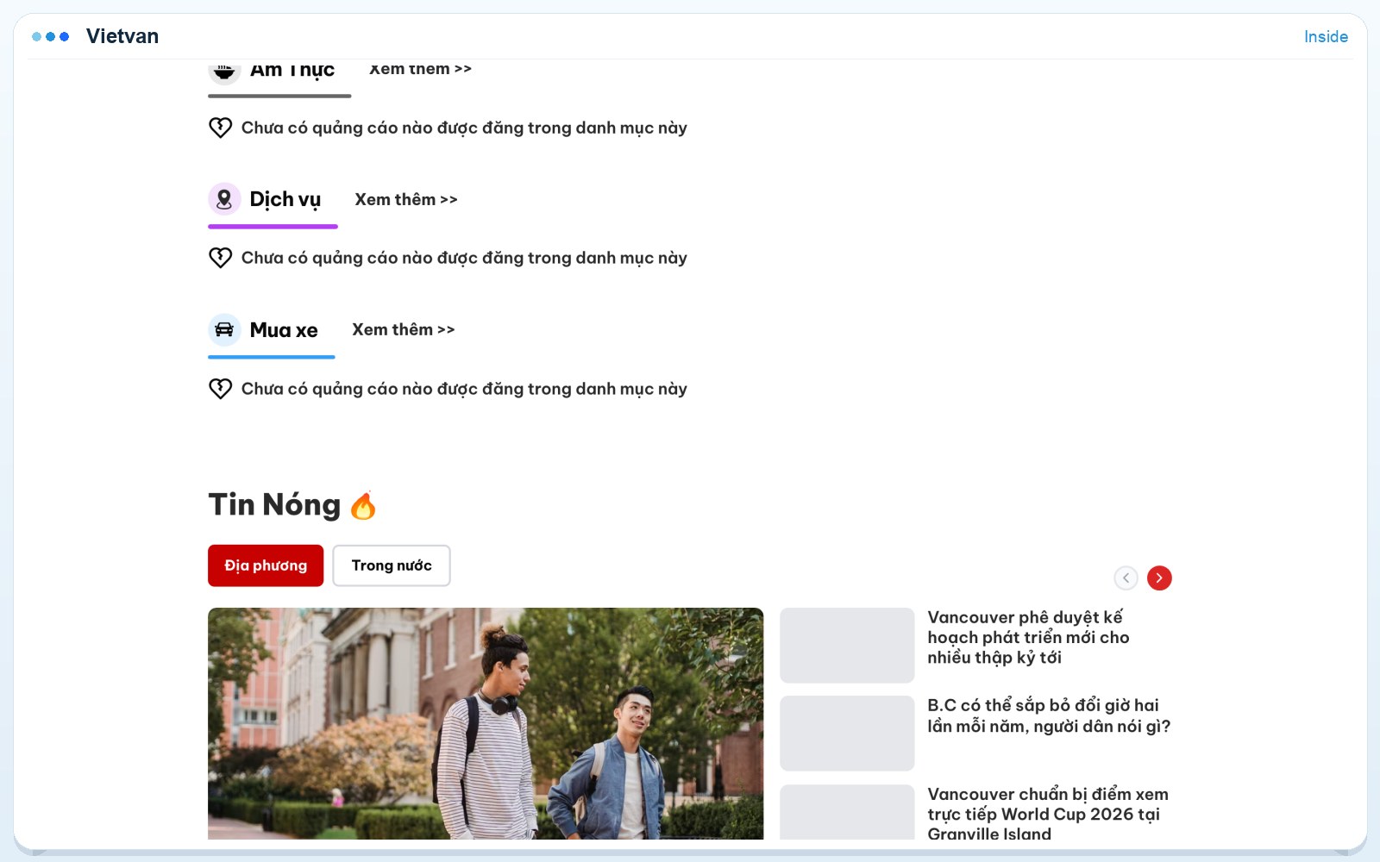The image size is (1380, 862).
Task: Open Xem thêm link for Dịch vụ
Action: coord(406,200)
